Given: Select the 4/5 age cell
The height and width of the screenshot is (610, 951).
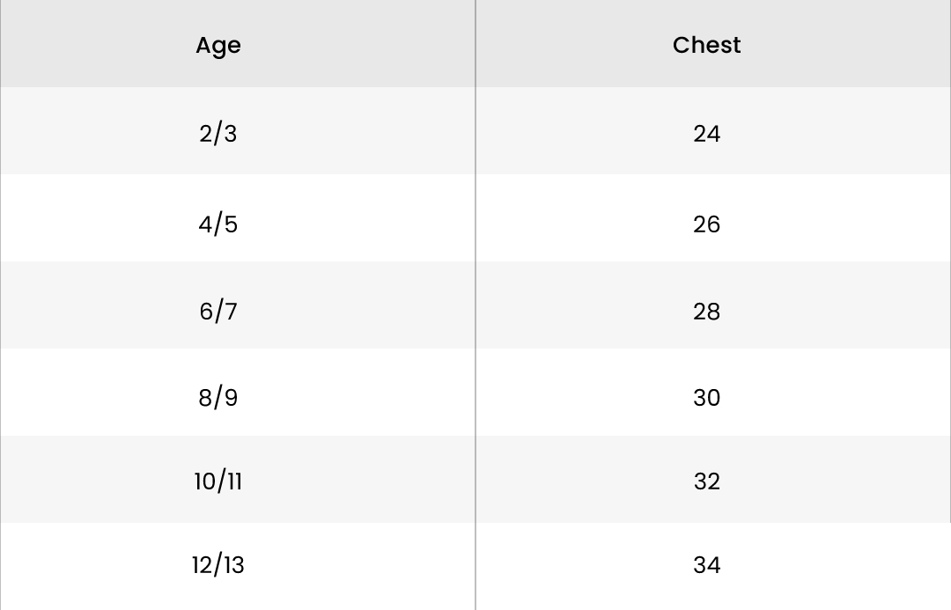Looking at the screenshot, I should pos(218,224).
